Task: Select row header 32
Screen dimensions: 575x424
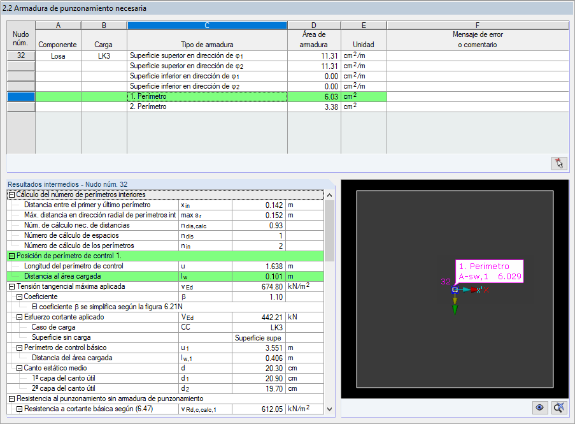Action: click(21, 56)
